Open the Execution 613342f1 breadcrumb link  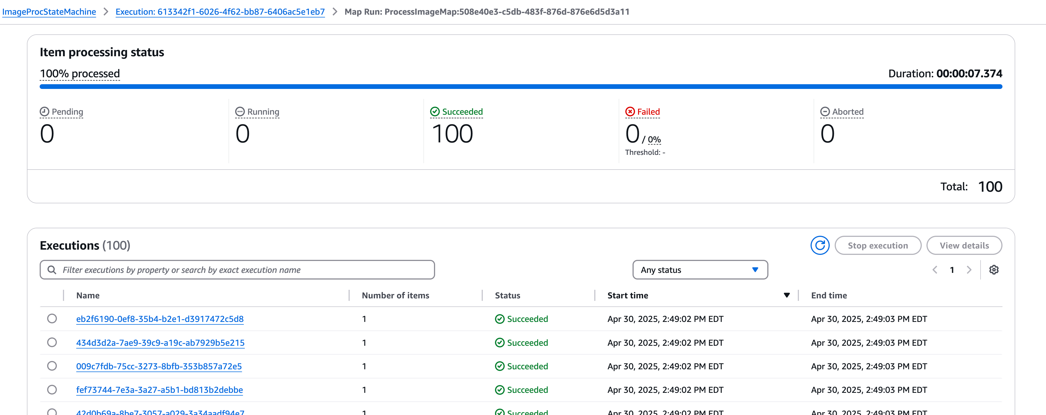click(x=220, y=12)
